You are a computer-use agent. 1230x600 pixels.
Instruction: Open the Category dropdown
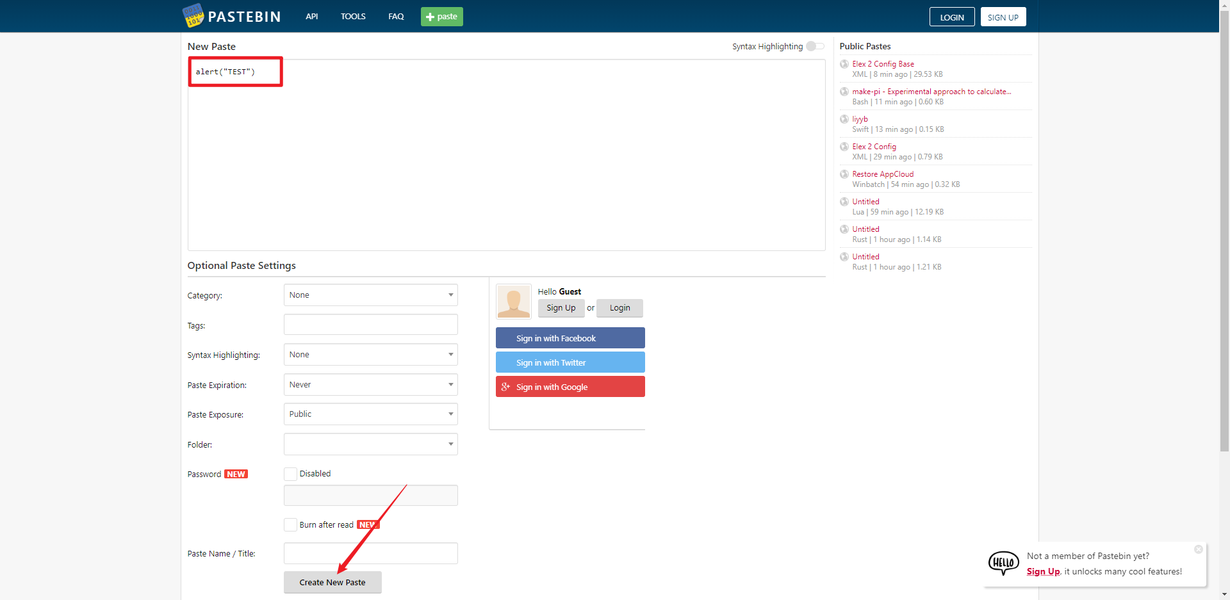371,295
